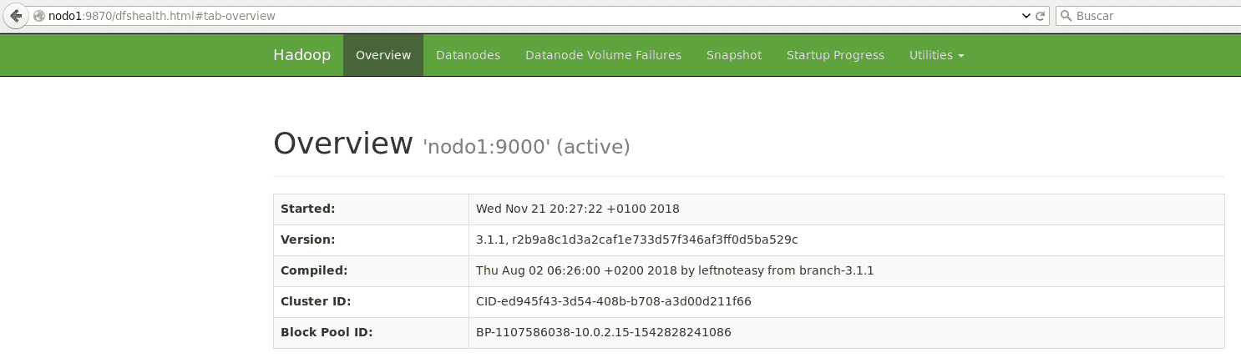The width and height of the screenshot is (1241, 363).
Task: Open the address bar history dropdown arrow
Action: (1026, 16)
